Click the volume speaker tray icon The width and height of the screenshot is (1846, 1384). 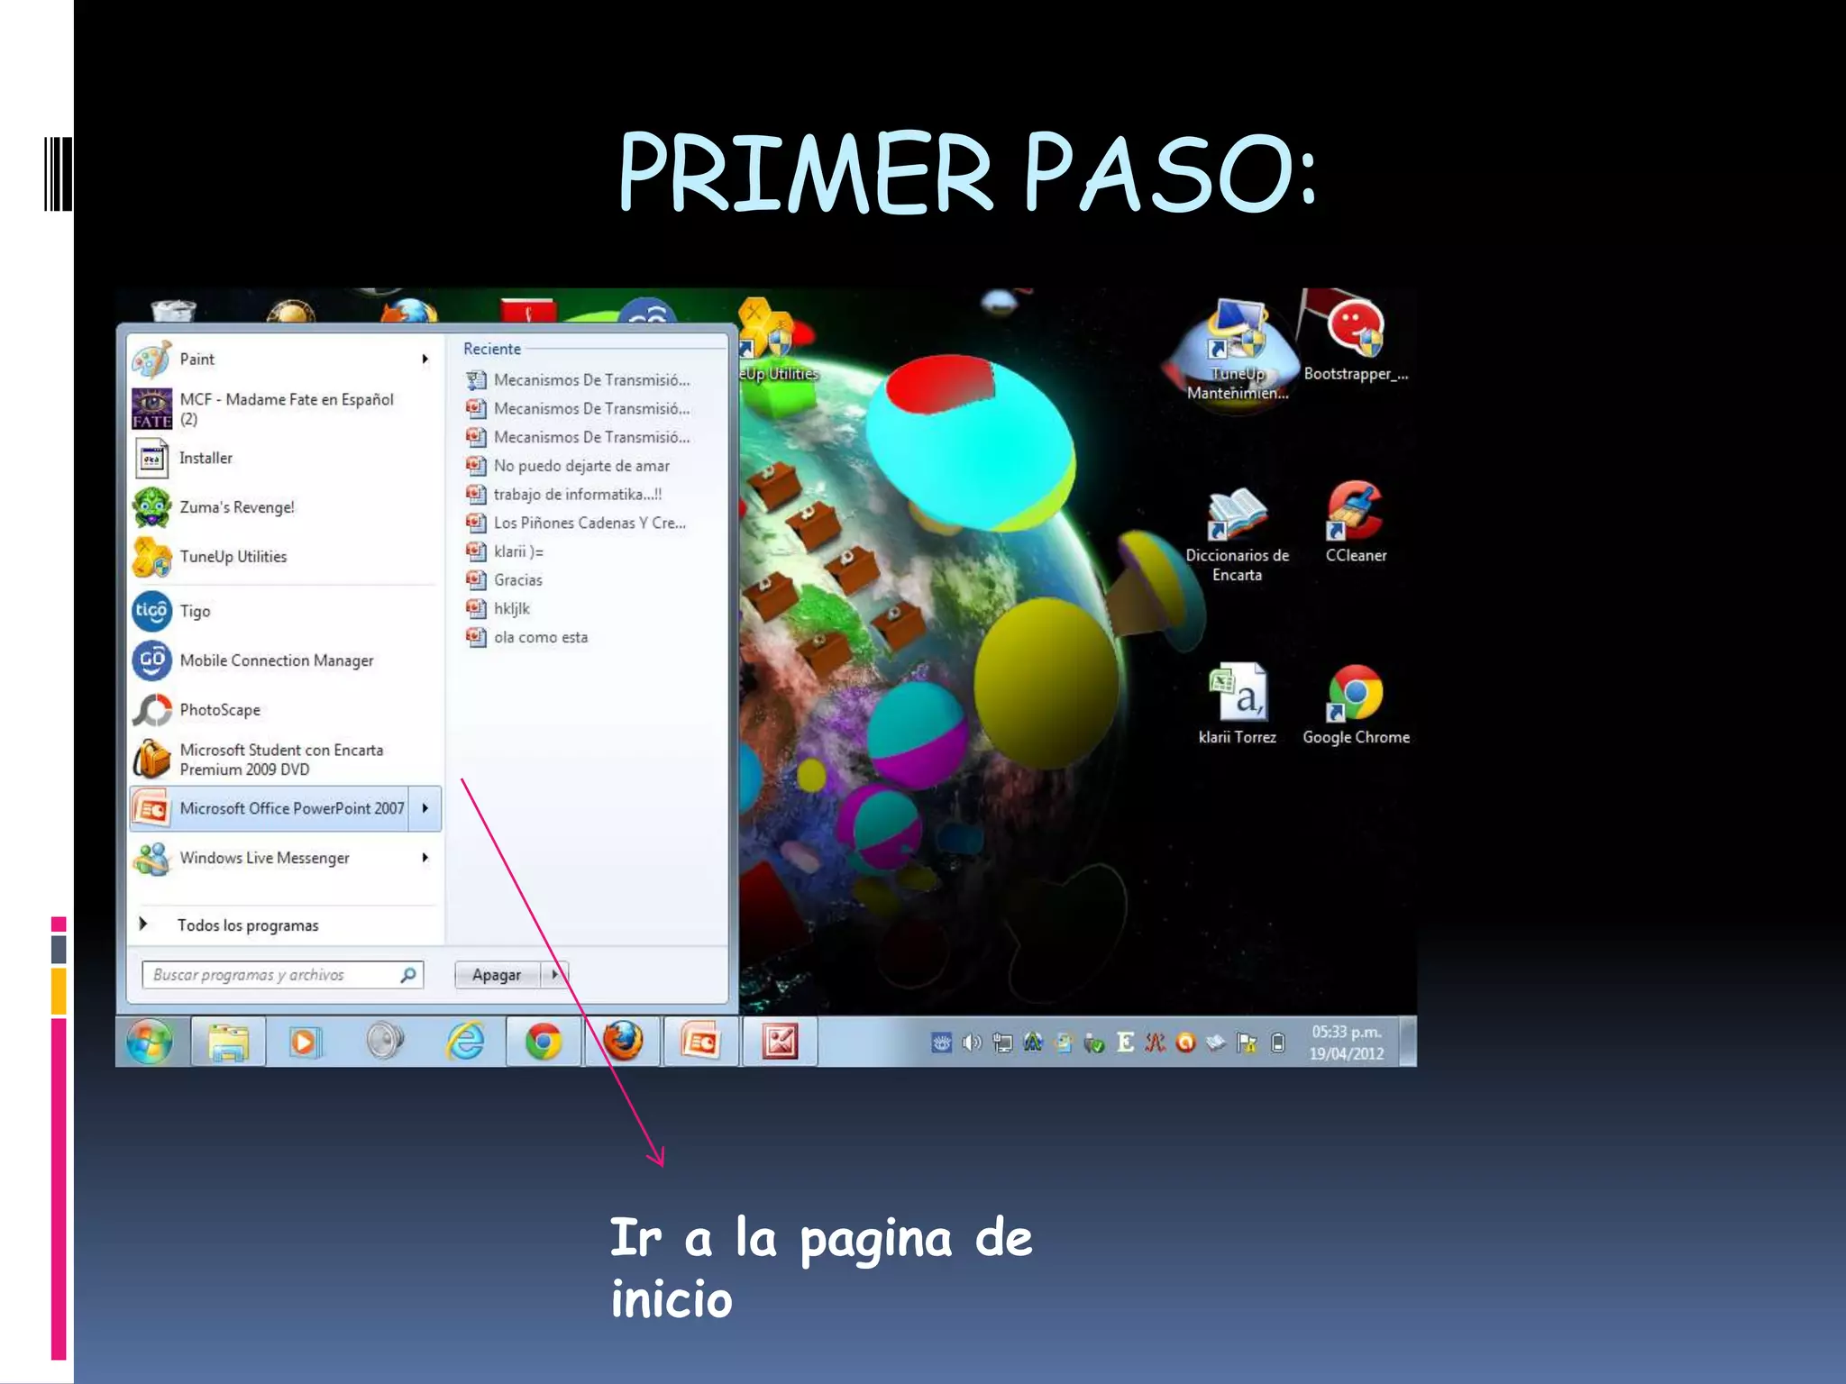point(971,1043)
